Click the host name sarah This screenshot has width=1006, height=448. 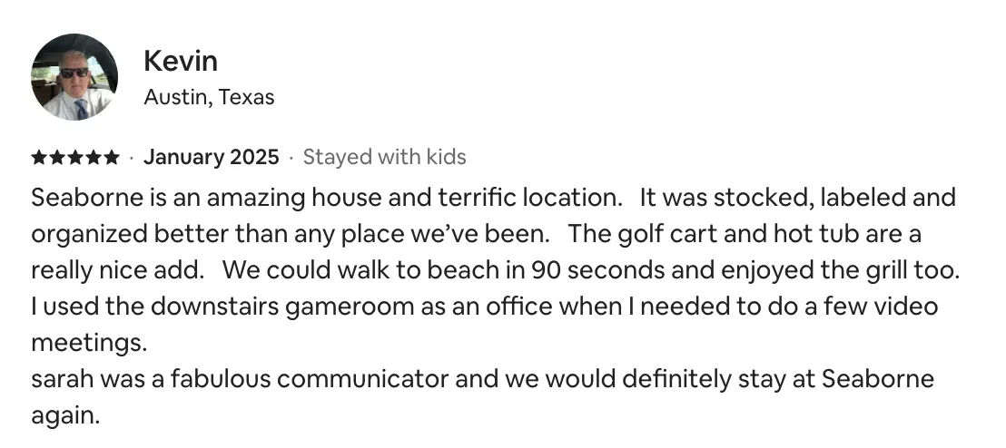click(x=60, y=378)
